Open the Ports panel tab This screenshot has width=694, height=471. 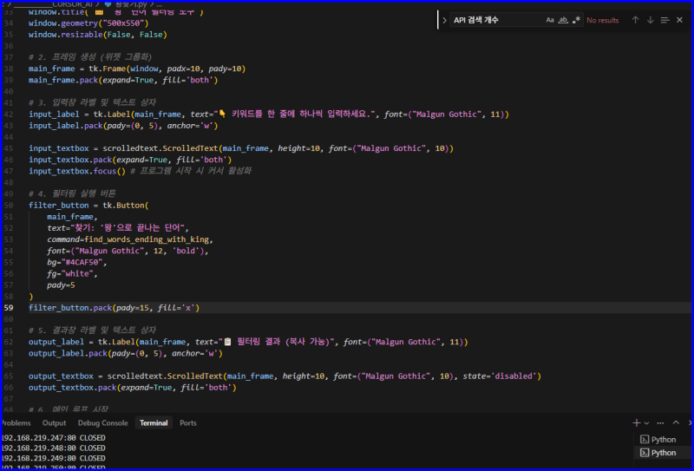pos(187,423)
